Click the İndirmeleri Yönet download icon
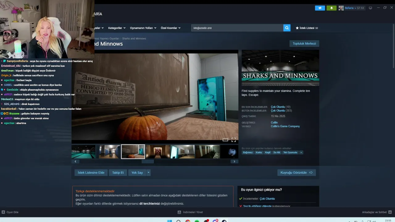Image resolution: width=395 pixels, height=222 pixels. (x=179, y=212)
